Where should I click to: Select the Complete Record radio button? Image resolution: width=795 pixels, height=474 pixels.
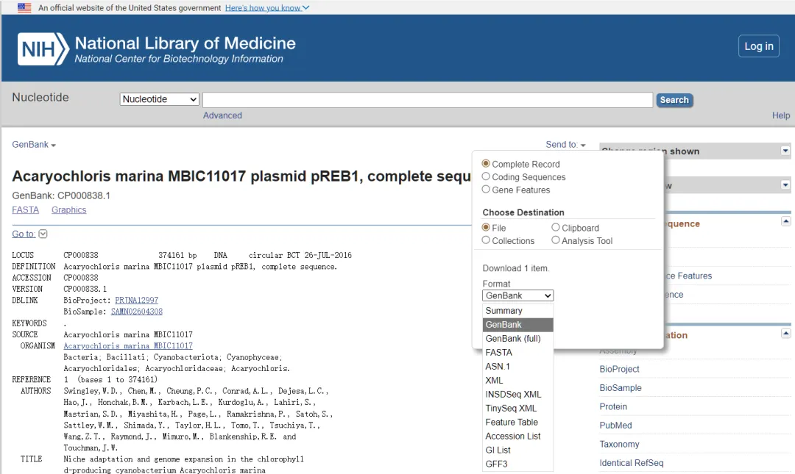tap(486, 164)
